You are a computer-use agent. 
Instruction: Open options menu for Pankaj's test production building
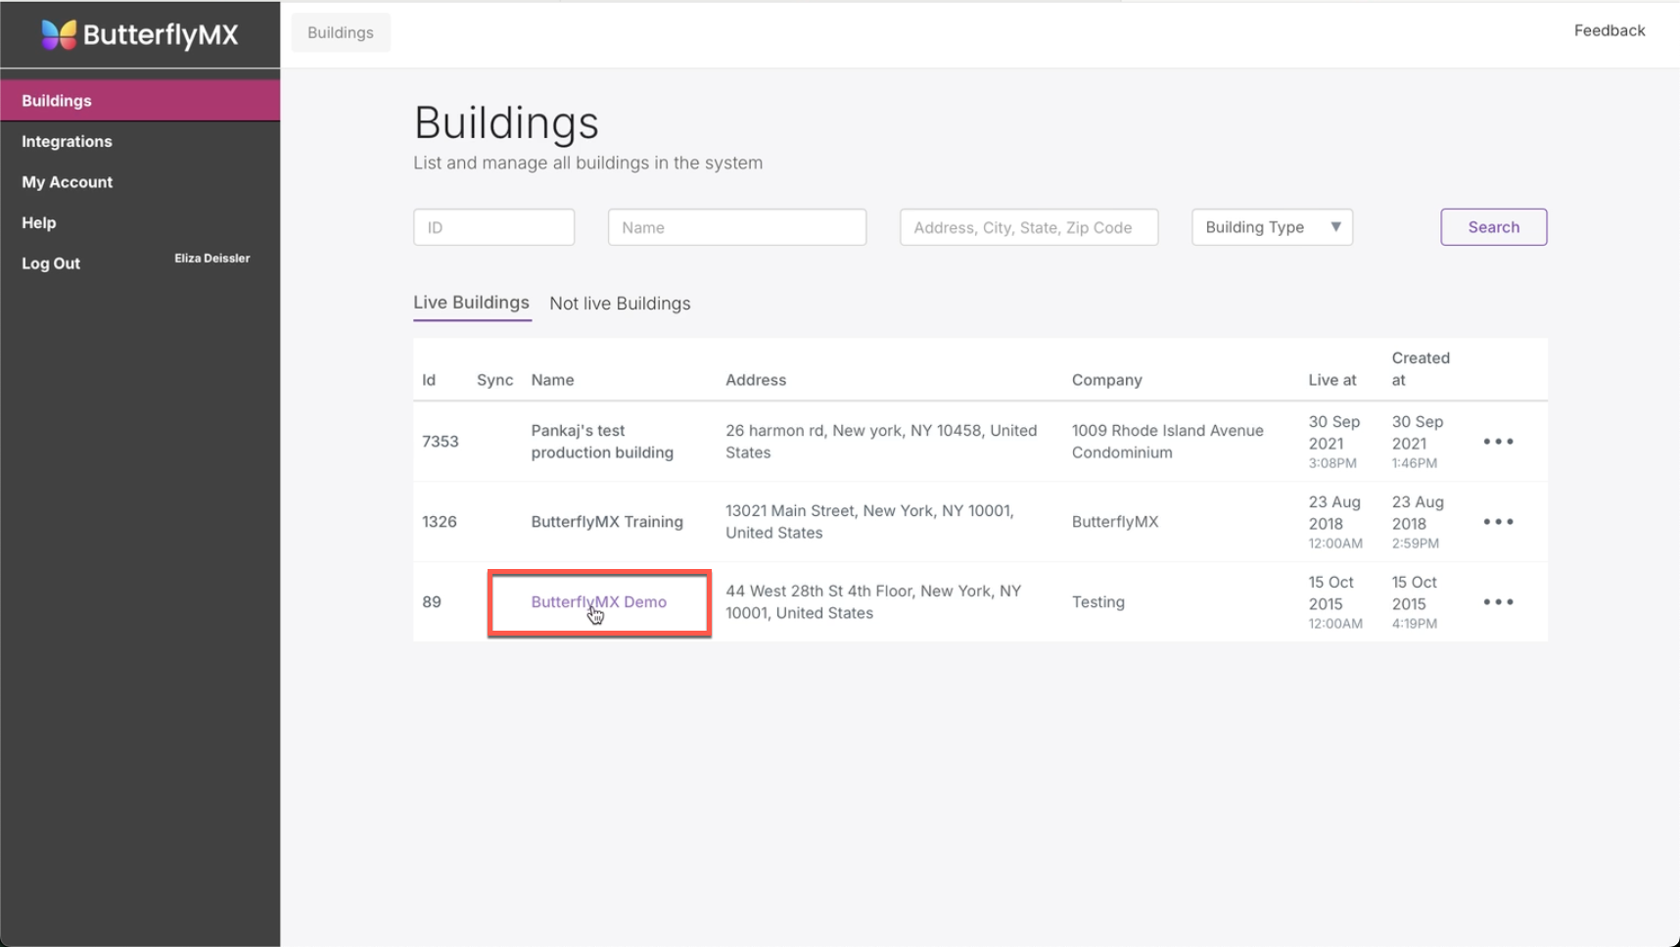(x=1498, y=442)
